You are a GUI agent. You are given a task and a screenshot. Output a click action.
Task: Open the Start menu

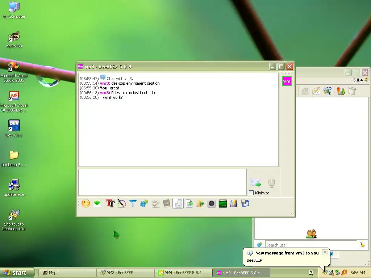click(17, 273)
